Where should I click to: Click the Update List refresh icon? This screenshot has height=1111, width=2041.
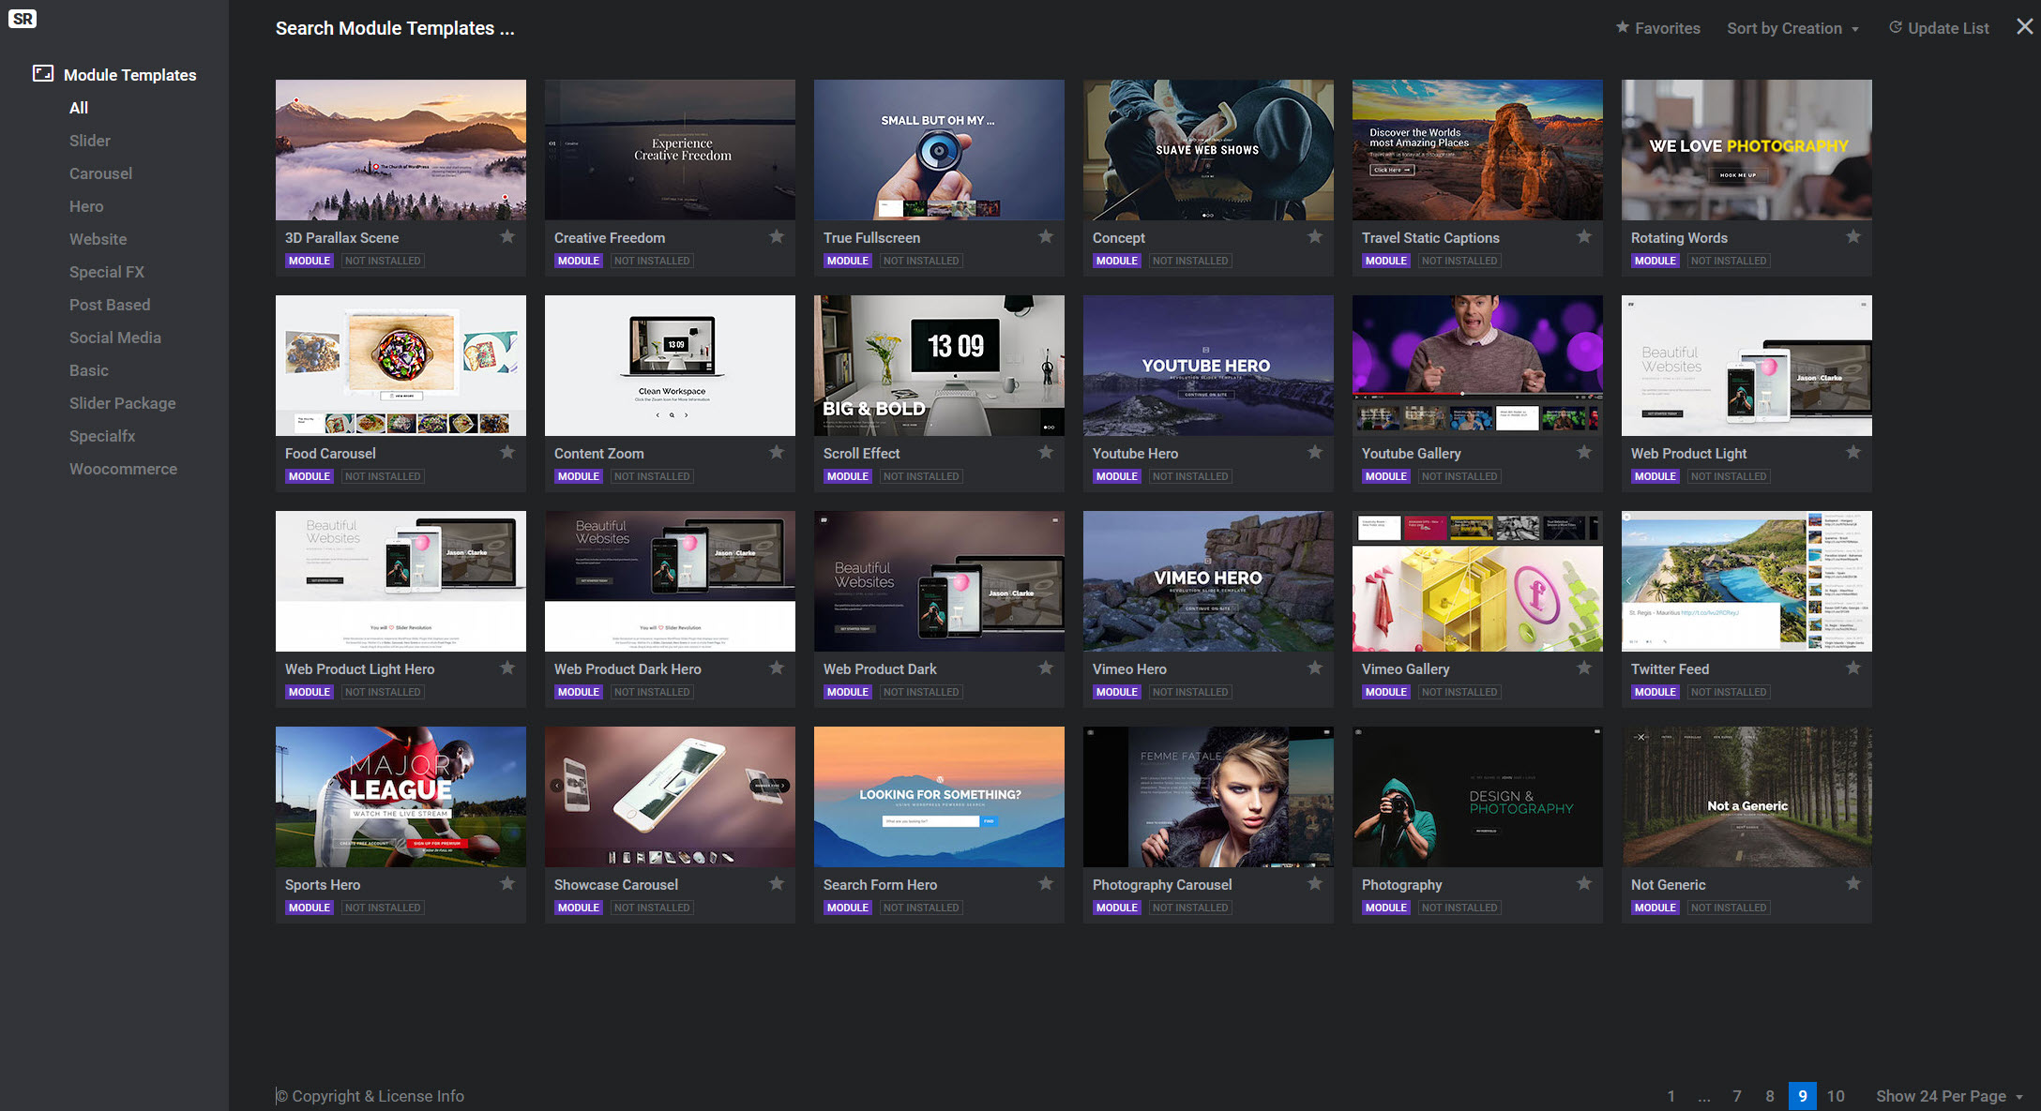tap(1895, 27)
